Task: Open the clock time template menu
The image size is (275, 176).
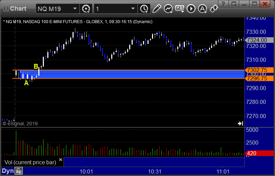Action: [x=144, y=9]
